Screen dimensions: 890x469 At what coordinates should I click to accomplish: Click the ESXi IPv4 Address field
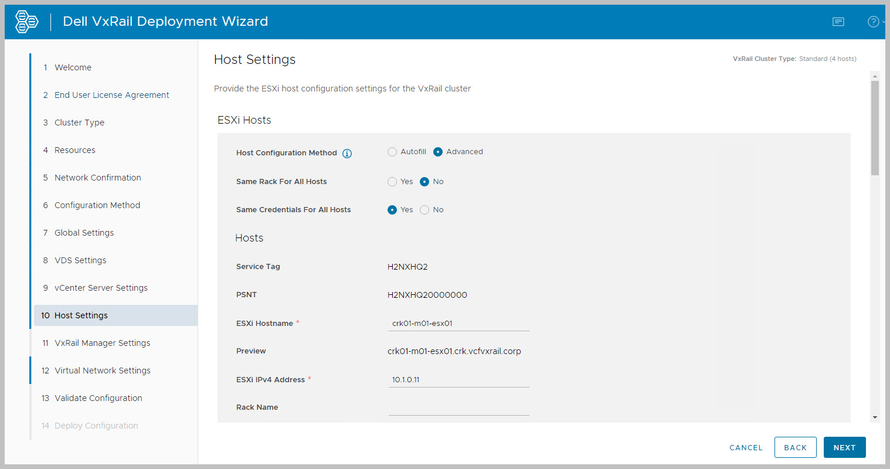pos(458,380)
